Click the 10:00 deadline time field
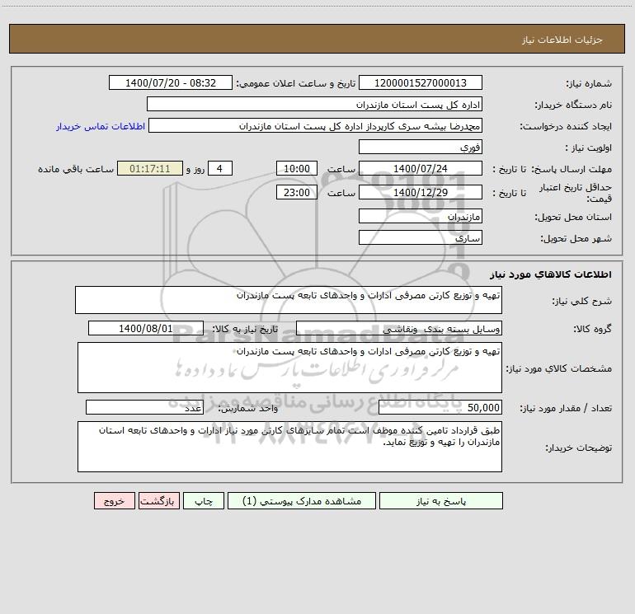 point(296,168)
